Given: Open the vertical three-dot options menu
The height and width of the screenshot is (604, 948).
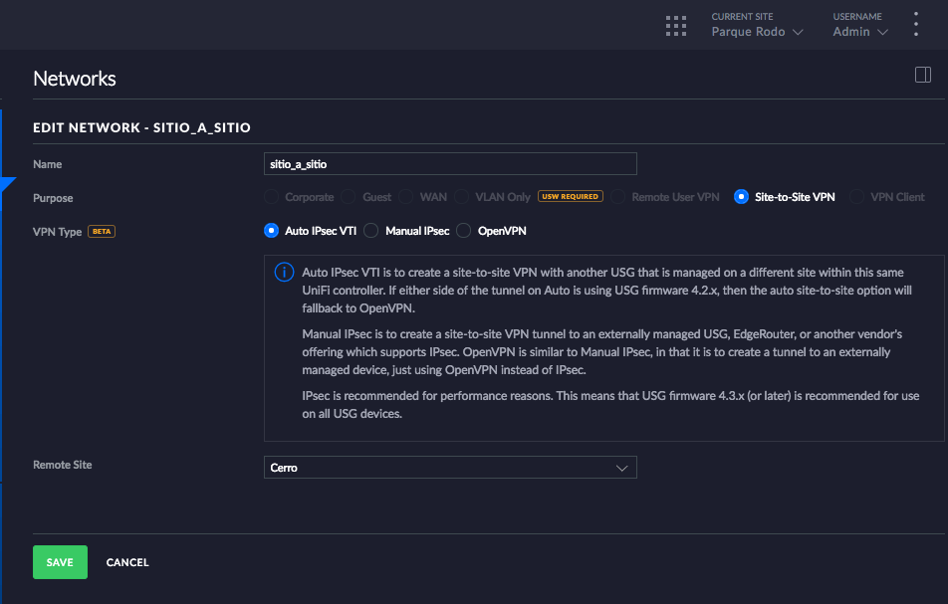Looking at the screenshot, I should click(916, 25).
